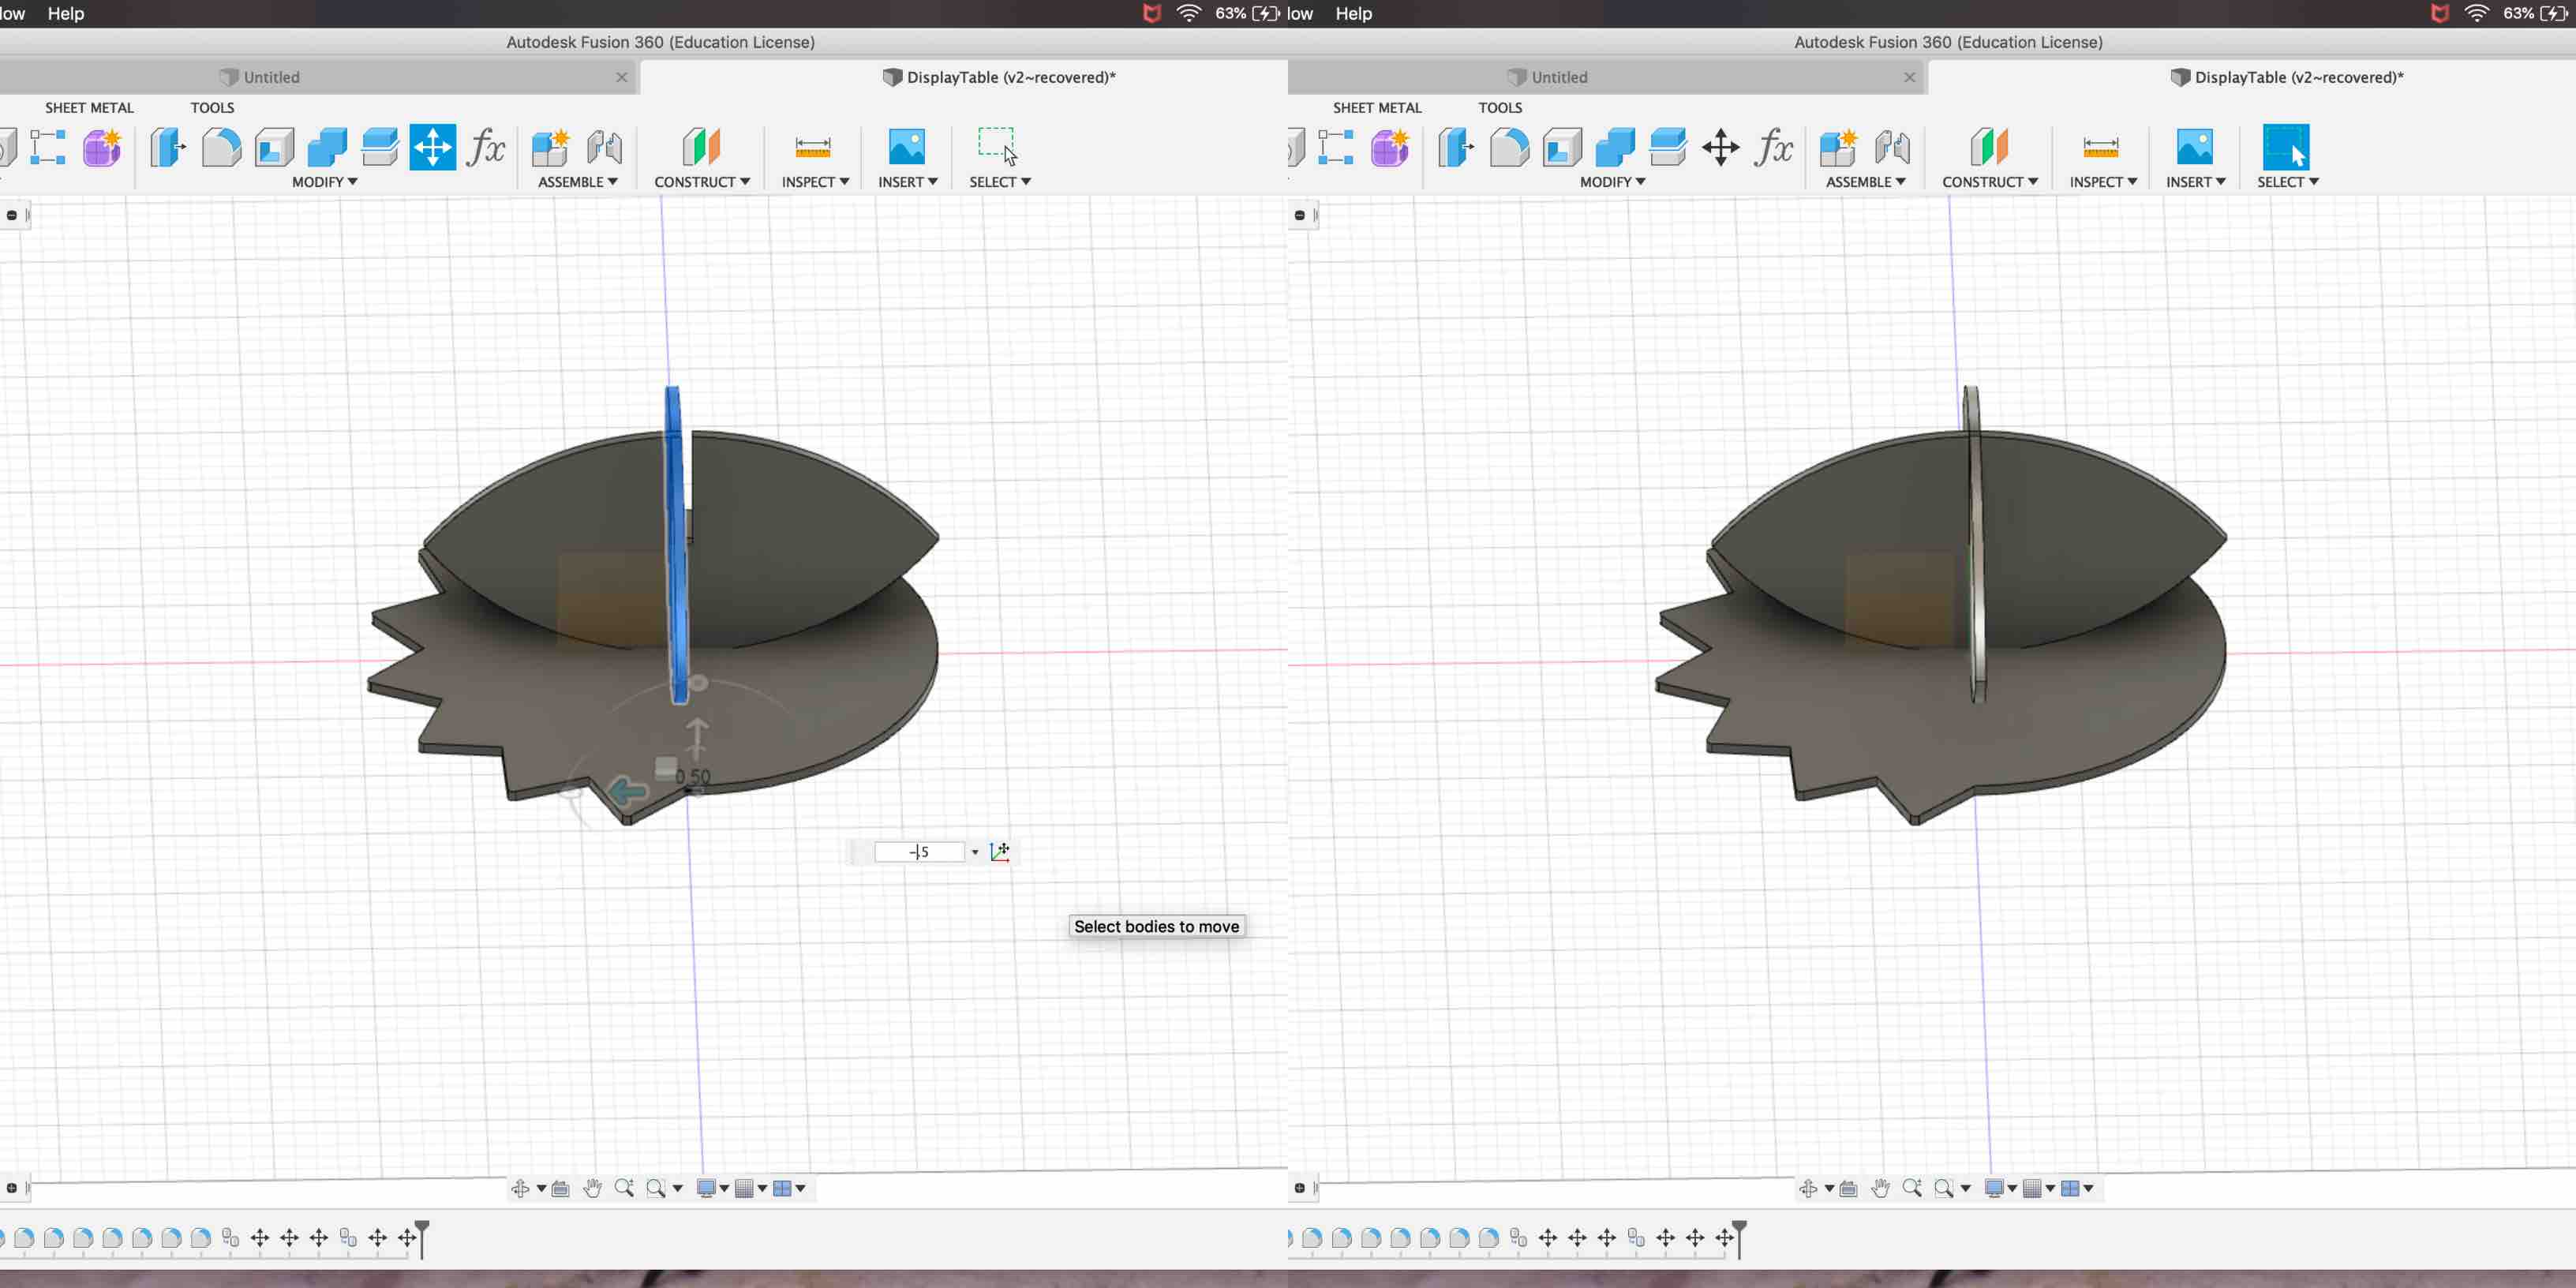This screenshot has width=2576, height=1288.
Task: Open fx Change Parameters in right Fusion window
Action: (1774, 148)
